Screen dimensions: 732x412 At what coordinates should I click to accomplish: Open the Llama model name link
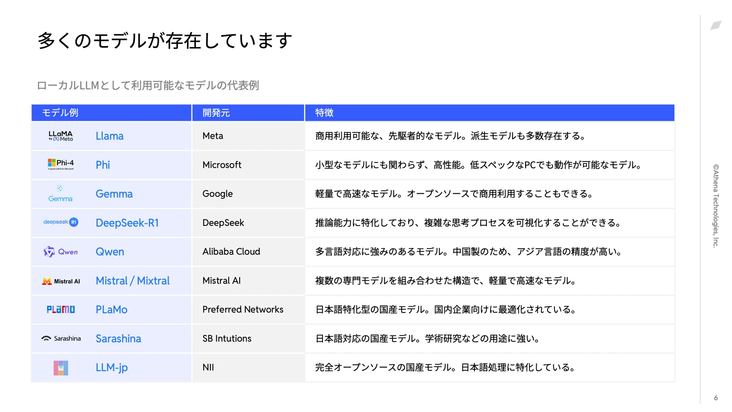(109, 136)
